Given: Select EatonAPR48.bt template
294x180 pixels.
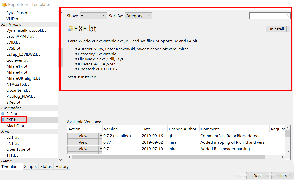Looking at the screenshot, I should click(20, 36).
